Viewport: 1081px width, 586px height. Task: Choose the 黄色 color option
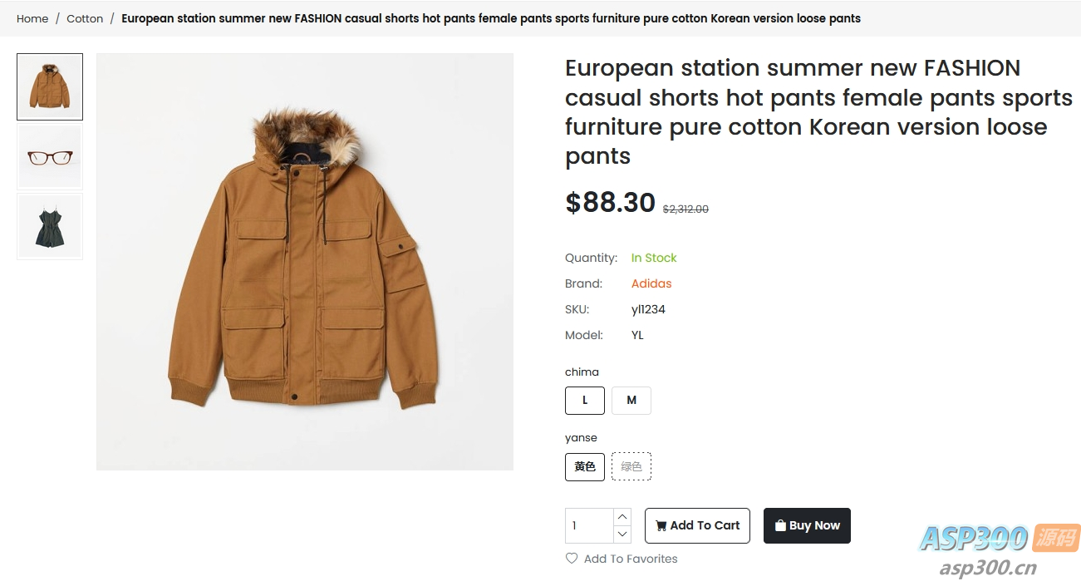click(x=585, y=466)
